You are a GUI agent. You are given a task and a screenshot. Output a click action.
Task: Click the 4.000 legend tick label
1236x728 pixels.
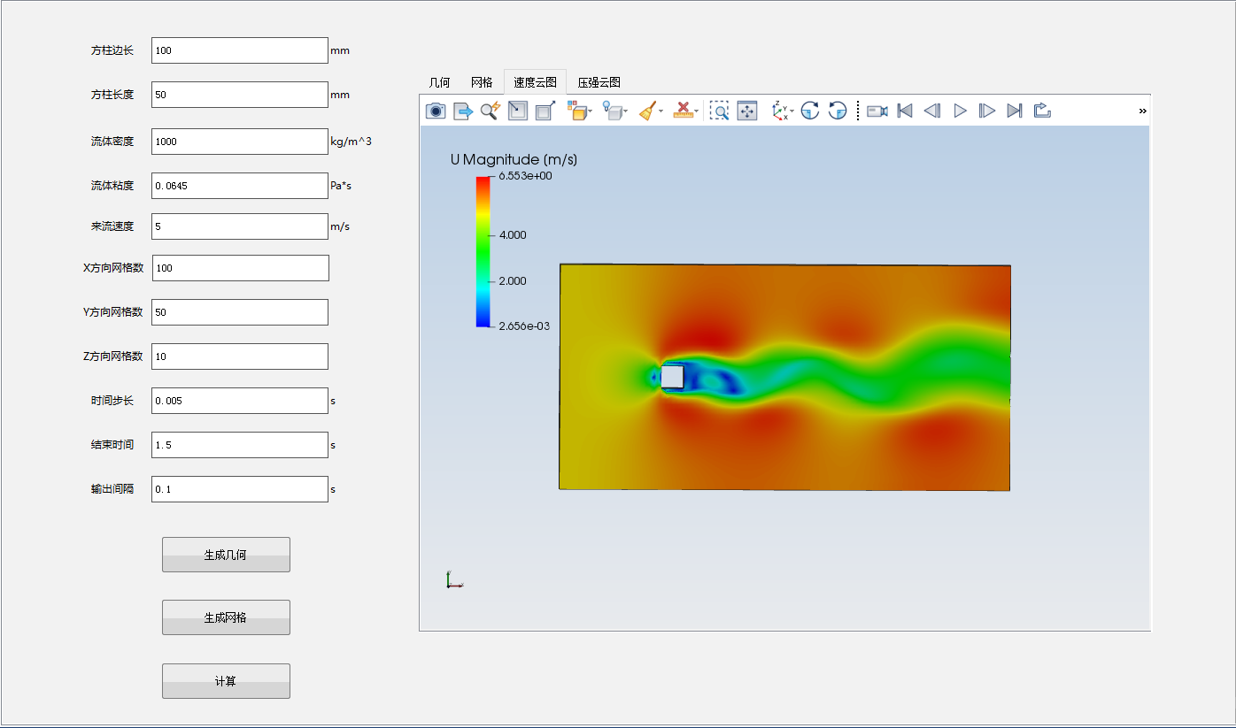pyautogui.click(x=513, y=235)
